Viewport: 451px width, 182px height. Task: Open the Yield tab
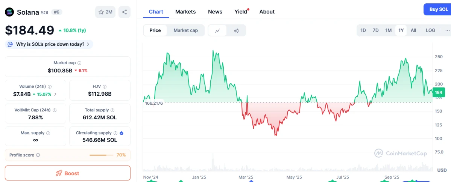241,12
